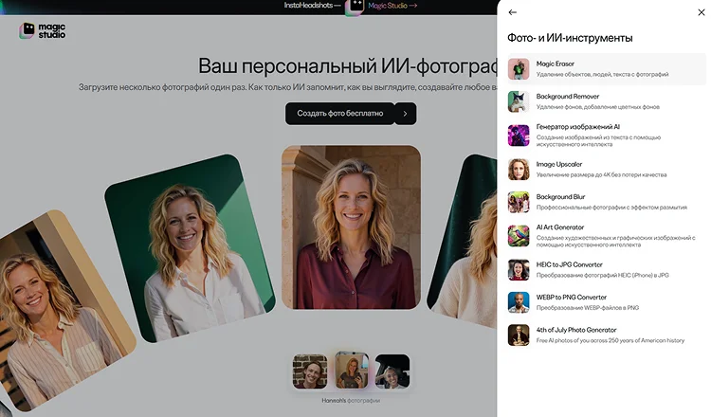
Task: Click the arrow chevron beside Создать фото бесплатно
Action: 406,114
